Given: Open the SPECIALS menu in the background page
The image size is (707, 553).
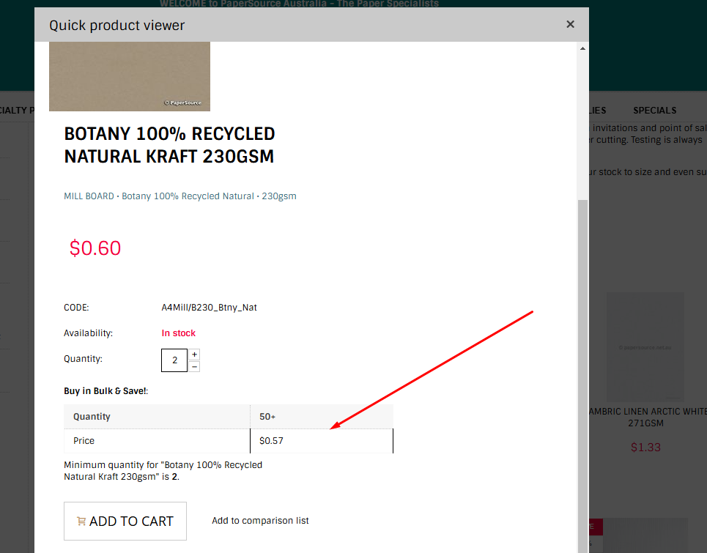Looking at the screenshot, I should coord(655,111).
